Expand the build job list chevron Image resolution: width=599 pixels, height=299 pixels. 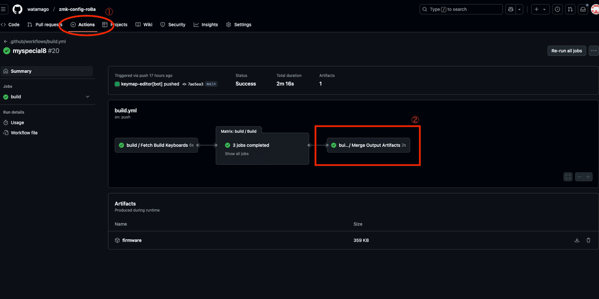(x=87, y=97)
